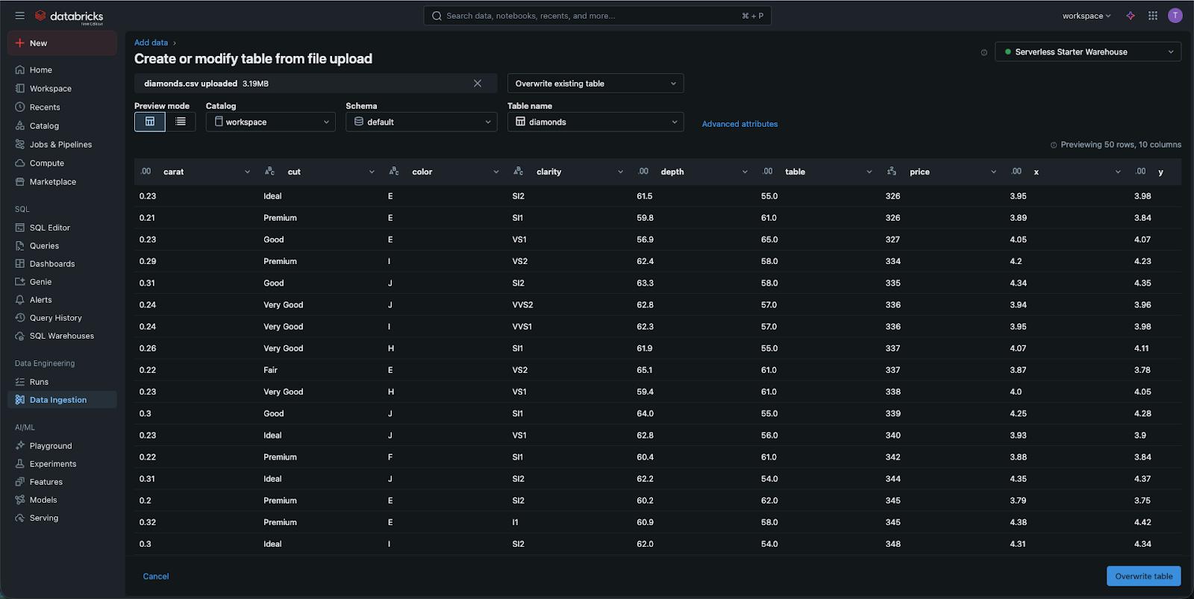Click the Overwrite table button
Image resolution: width=1194 pixels, height=599 pixels.
click(x=1143, y=576)
